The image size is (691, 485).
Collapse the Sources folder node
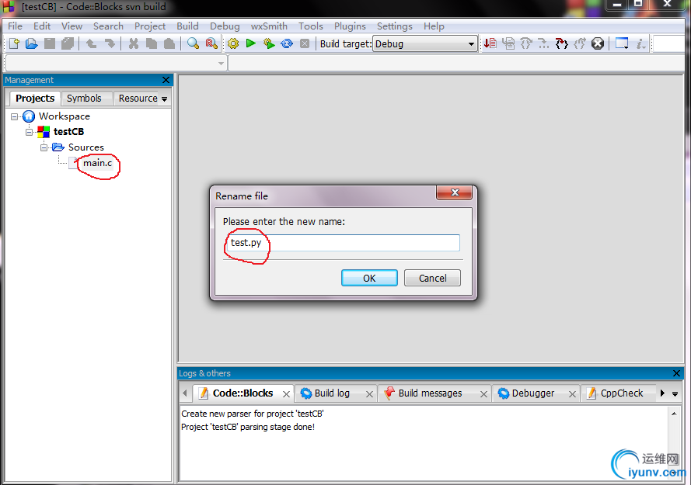(x=44, y=147)
